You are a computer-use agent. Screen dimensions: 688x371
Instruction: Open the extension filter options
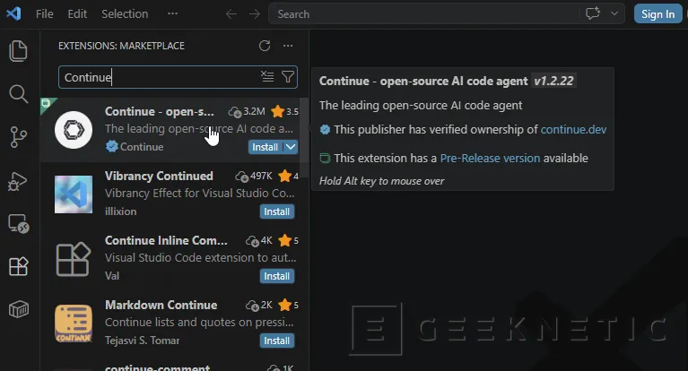pos(288,77)
